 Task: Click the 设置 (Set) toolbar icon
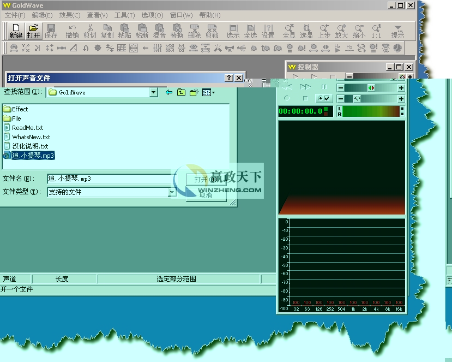point(268,31)
